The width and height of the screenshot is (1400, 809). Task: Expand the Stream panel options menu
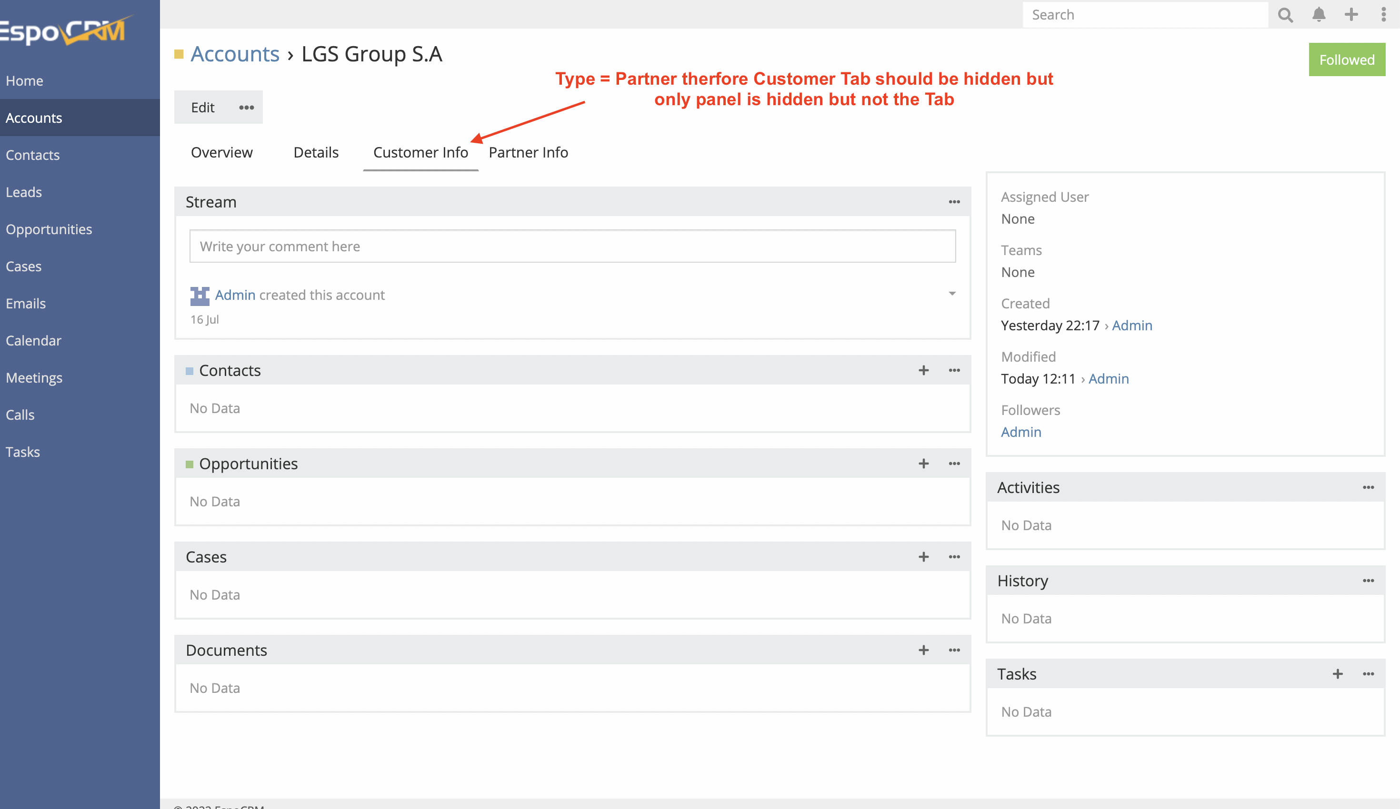954,202
